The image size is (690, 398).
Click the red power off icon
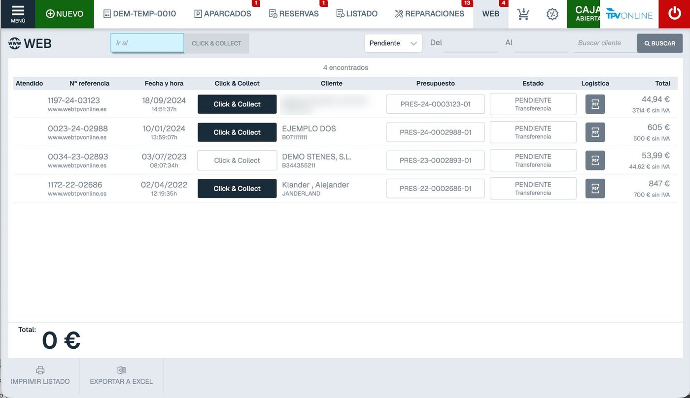674,14
